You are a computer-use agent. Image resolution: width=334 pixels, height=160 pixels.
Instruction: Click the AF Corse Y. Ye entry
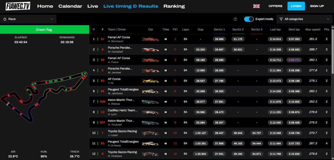click(114, 81)
